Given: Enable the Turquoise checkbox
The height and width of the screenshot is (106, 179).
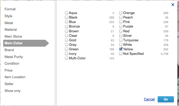Looking at the screenshot, I should (121, 40).
